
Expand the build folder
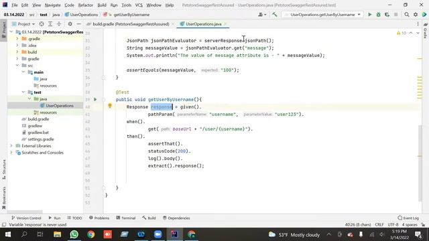(17, 52)
